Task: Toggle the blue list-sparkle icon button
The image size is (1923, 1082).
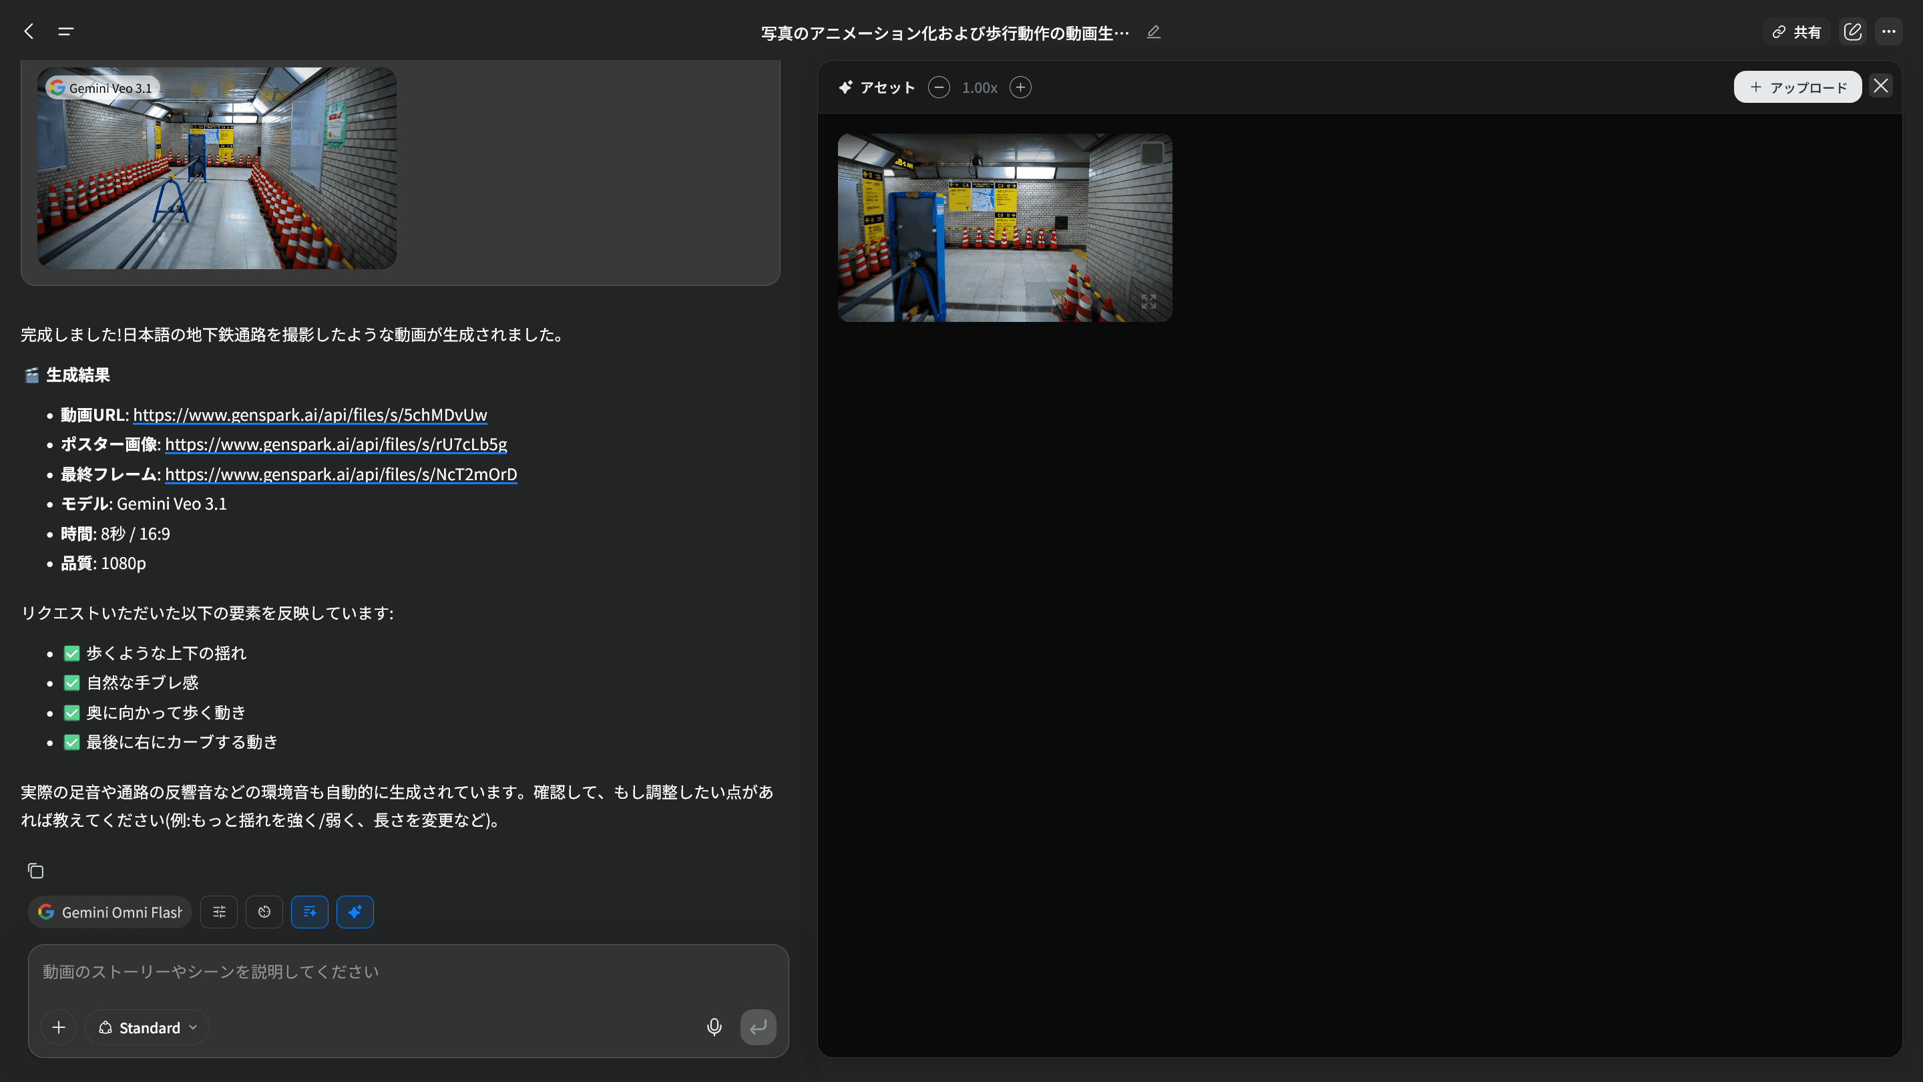Action: click(x=310, y=912)
